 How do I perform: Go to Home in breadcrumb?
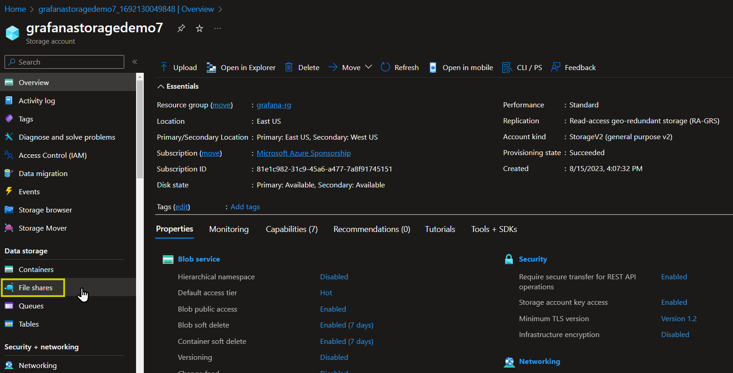tap(15, 9)
